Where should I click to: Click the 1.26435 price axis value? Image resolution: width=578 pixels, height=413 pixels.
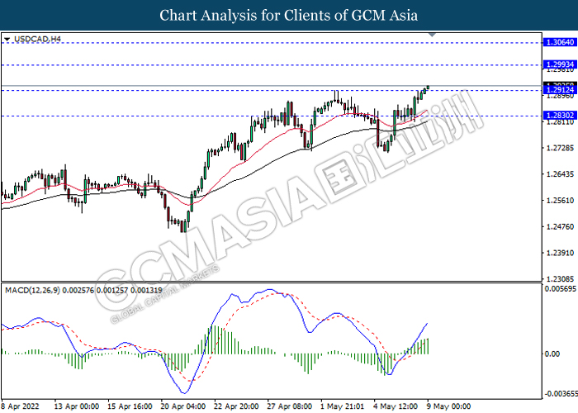[x=560, y=174]
